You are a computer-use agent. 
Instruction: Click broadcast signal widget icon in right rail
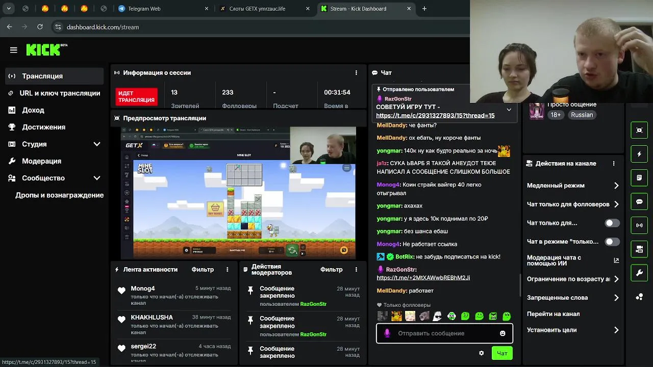coord(639,225)
